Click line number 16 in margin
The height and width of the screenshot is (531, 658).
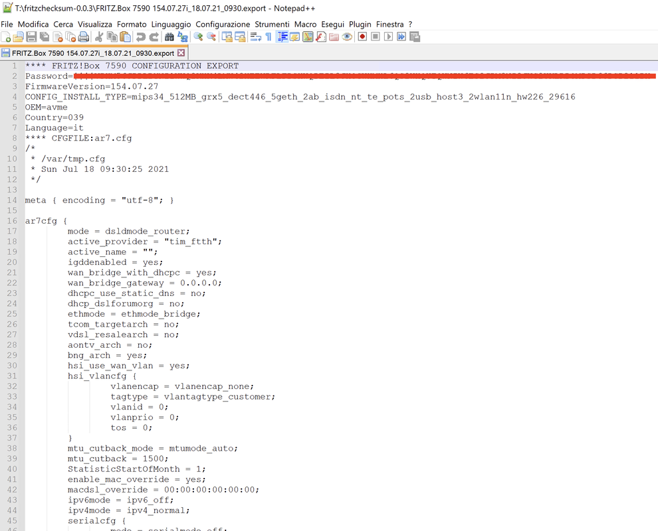12,221
